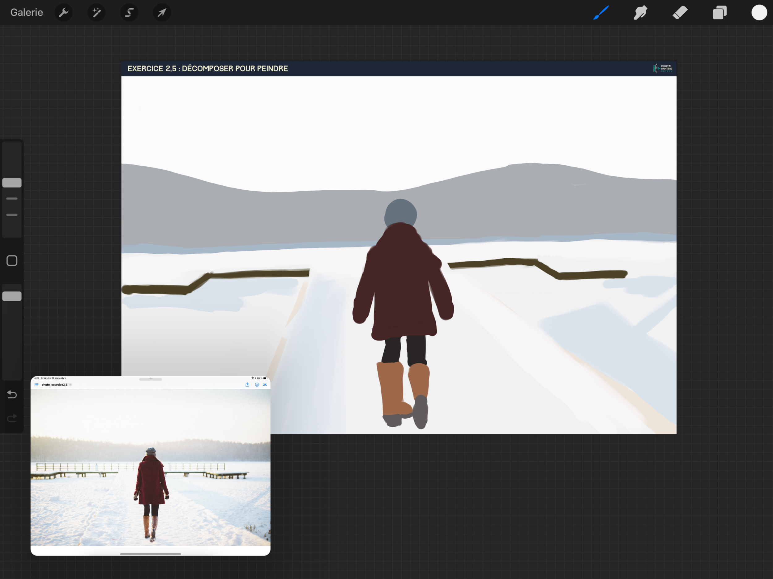Select the Eraser tool
773x579 pixels.
pos(680,13)
